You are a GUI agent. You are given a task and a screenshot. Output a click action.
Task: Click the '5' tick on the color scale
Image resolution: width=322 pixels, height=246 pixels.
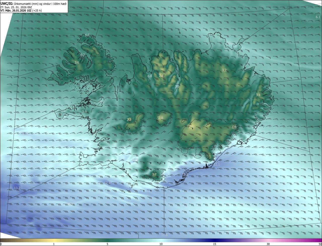coord(107,244)
